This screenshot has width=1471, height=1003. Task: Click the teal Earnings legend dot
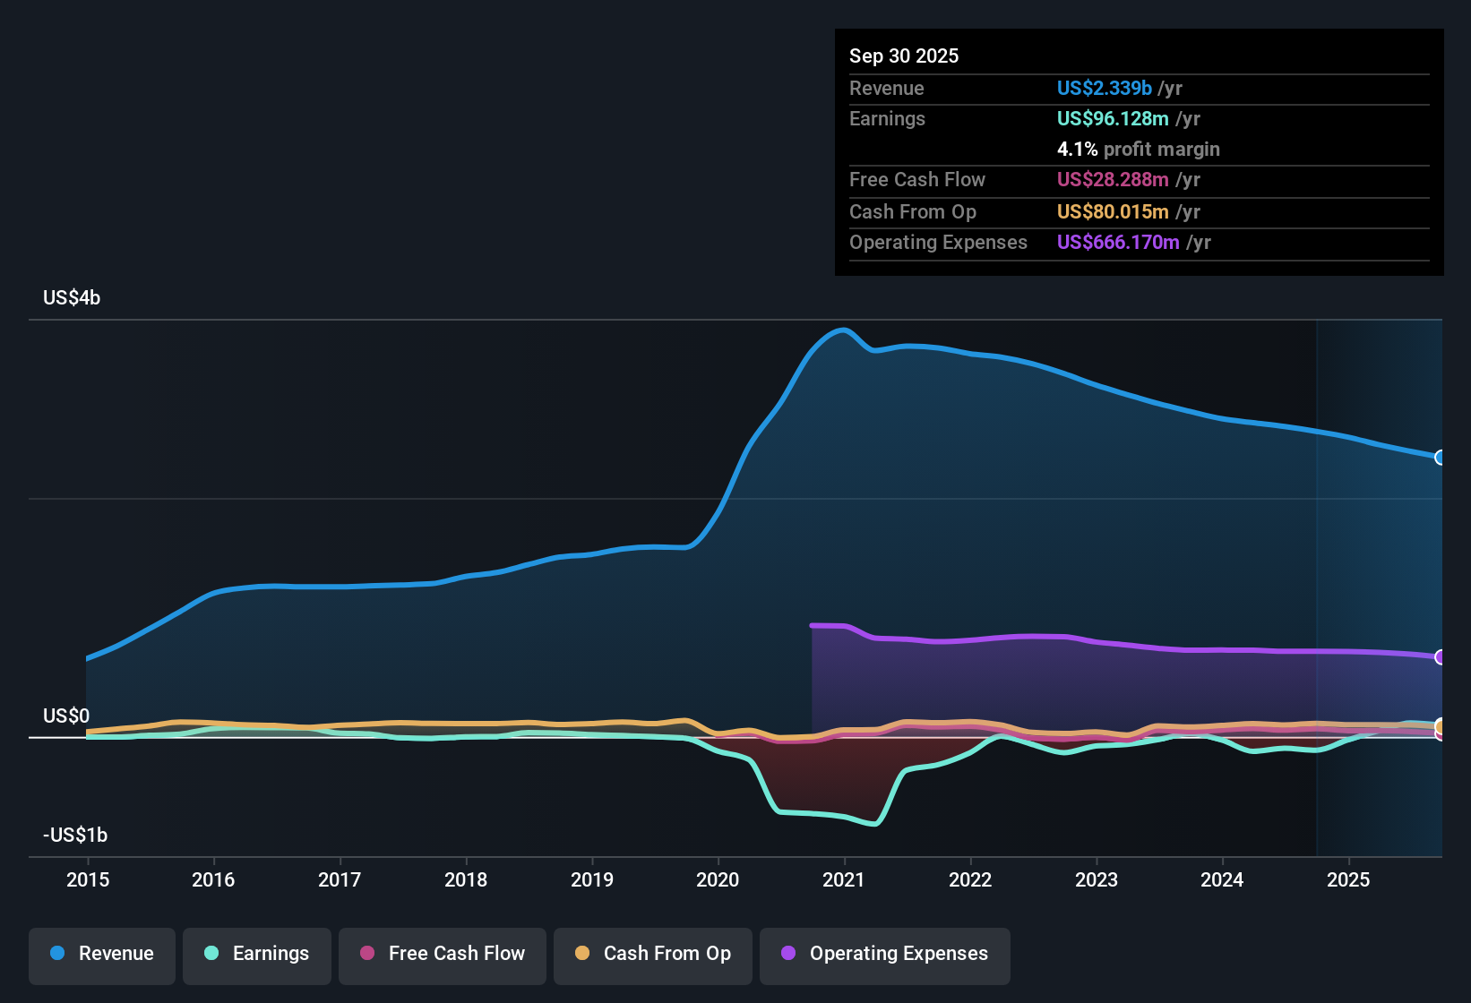pyautogui.click(x=211, y=954)
